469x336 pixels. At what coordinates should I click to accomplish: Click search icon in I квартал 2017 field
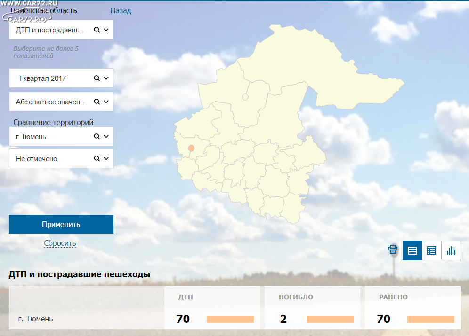[x=97, y=78]
